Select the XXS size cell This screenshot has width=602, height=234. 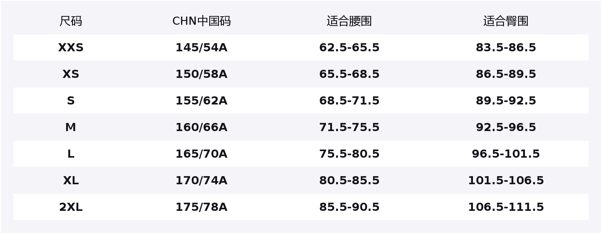(71, 48)
